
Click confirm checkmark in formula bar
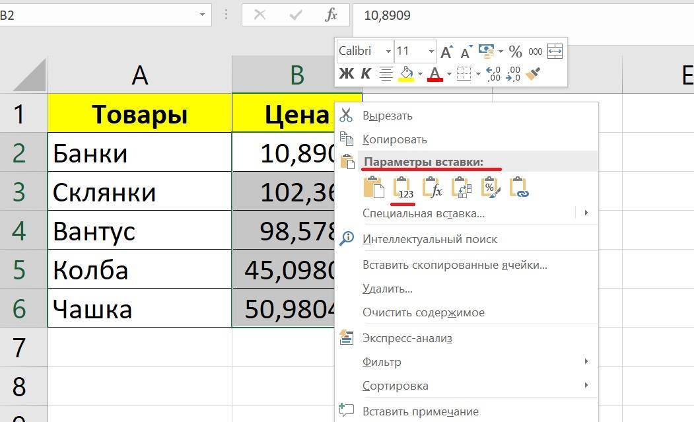click(295, 15)
